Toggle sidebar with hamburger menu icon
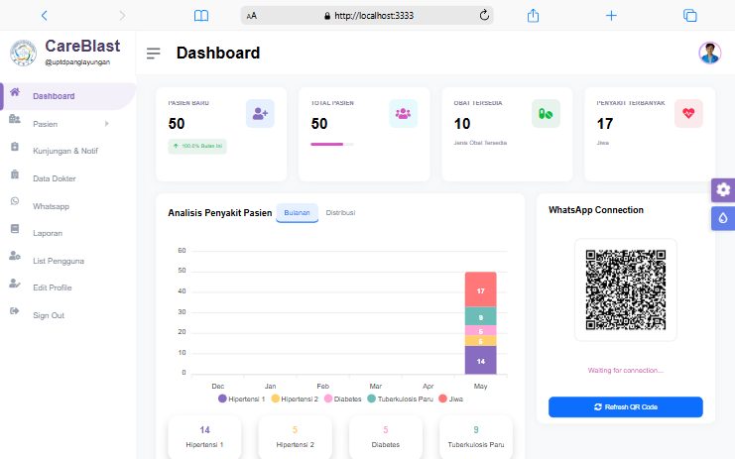 coord(154,54)
